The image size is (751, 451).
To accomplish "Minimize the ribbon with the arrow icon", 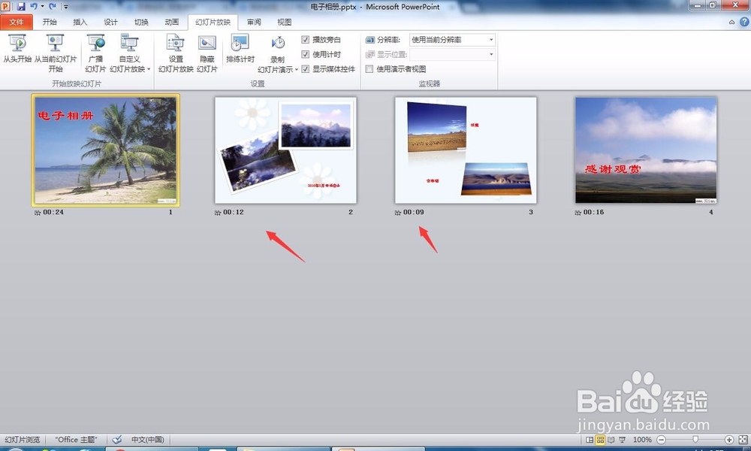I will pos(731,22).
